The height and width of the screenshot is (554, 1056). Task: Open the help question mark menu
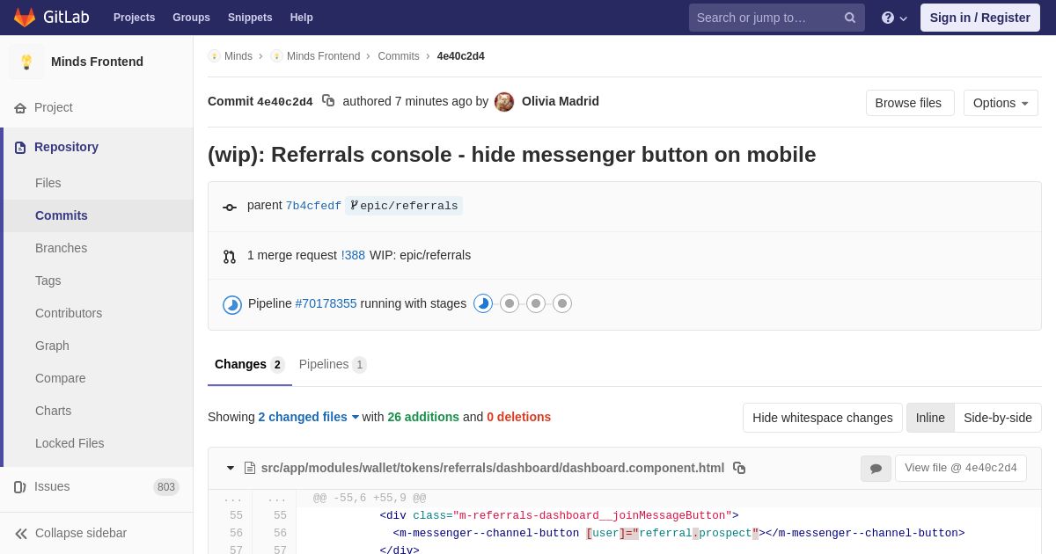coord(894,18)
